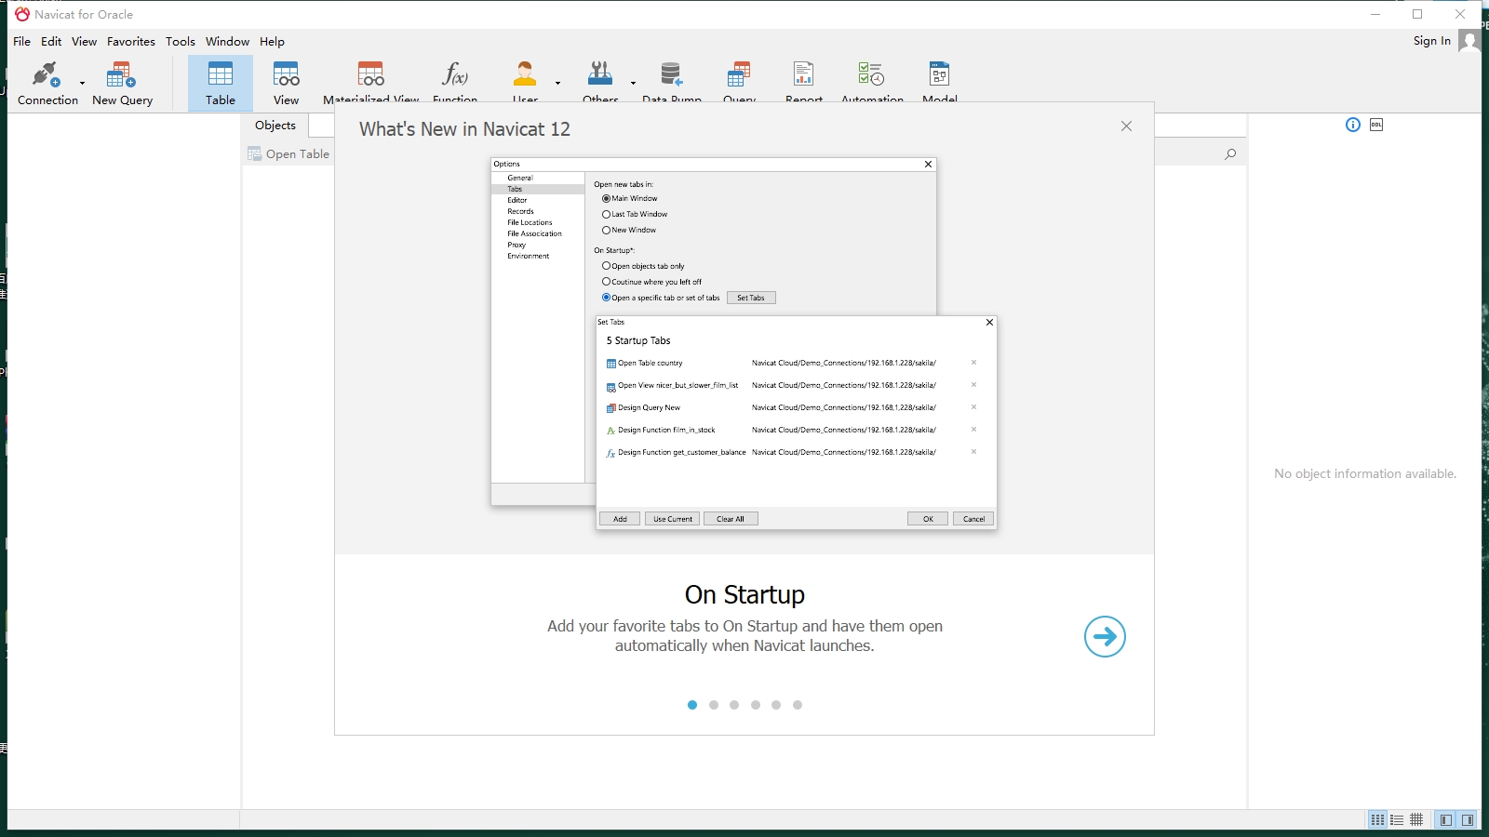Click the 'On Startup' heading text
This screenshot has width=1489, height=837.
(x=744, y=594)
